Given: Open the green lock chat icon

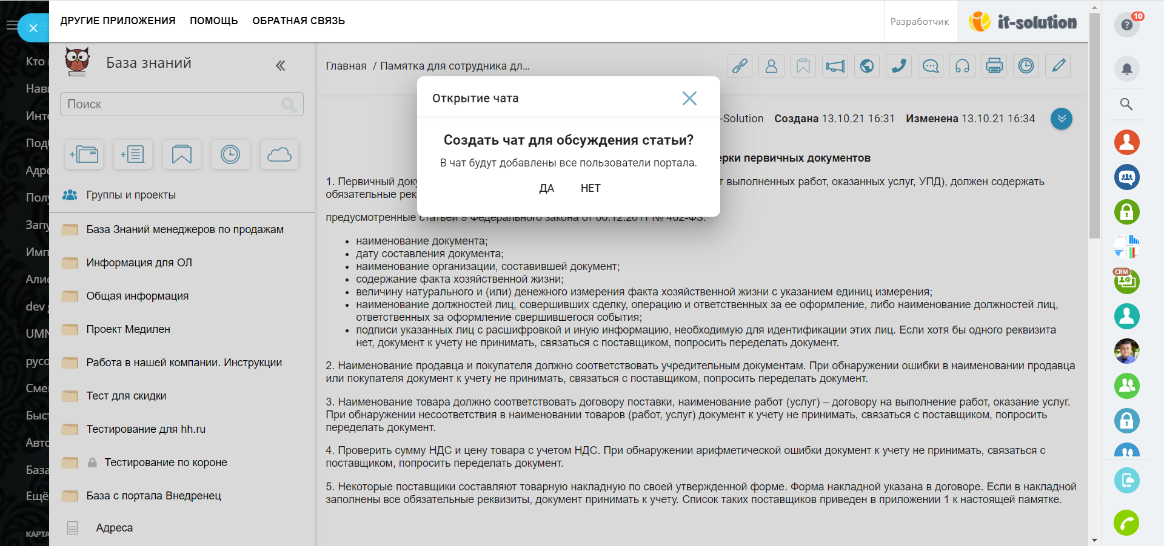Looking at the screenshot, I should [x=1127, y=212].
